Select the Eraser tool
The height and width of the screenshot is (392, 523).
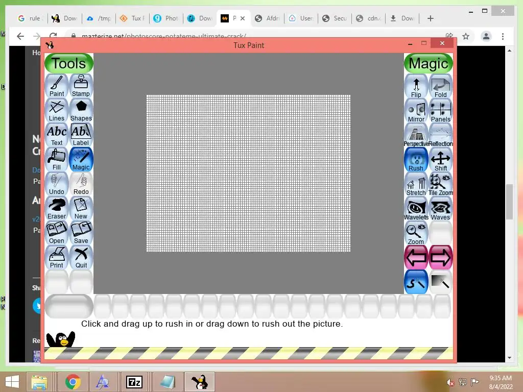point(57,209)
